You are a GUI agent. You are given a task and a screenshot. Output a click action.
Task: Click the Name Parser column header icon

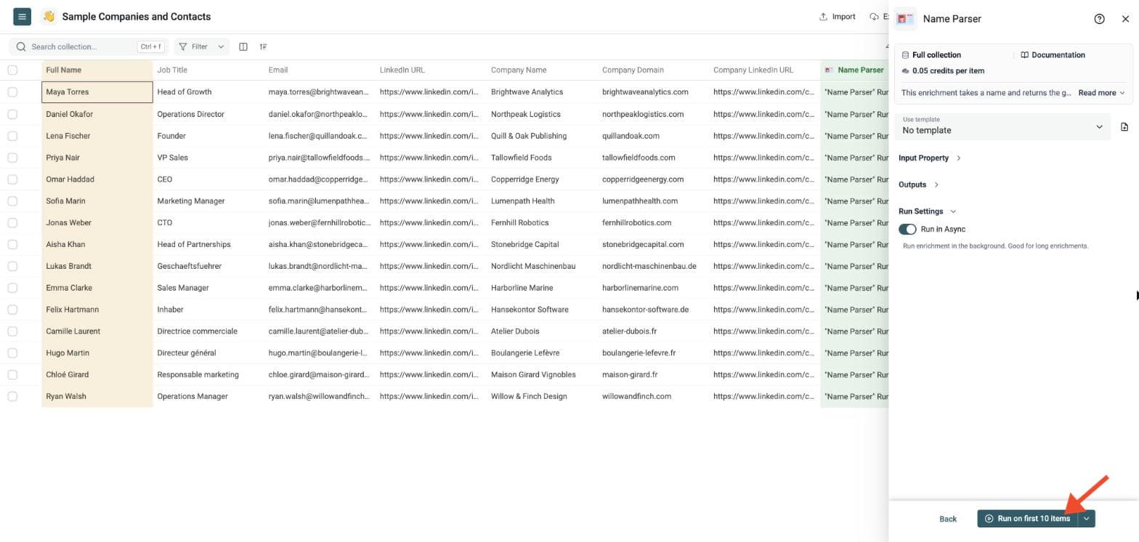tap(829, 70)
